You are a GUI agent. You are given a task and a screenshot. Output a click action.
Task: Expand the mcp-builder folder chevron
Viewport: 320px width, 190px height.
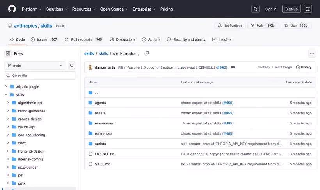tap(8, 167)
